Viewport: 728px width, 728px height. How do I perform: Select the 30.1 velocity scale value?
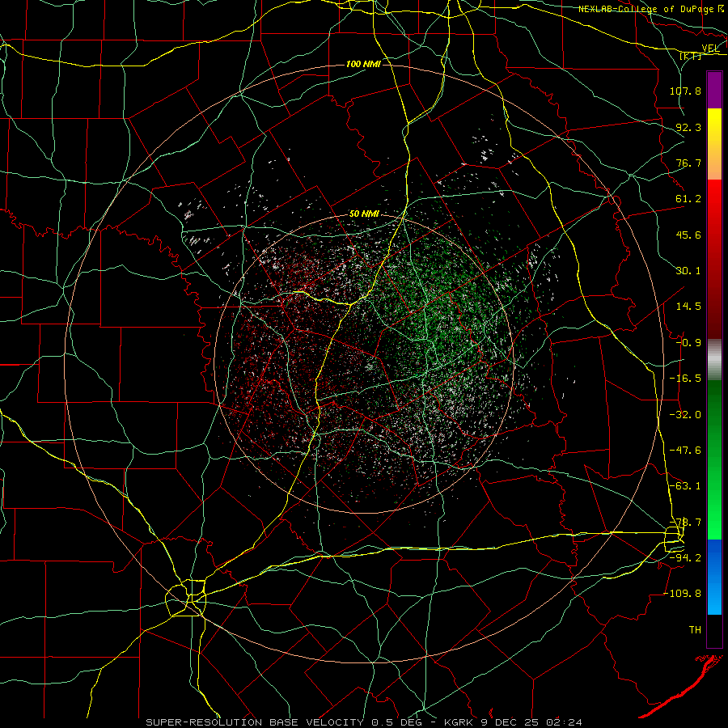coord(688,271)
